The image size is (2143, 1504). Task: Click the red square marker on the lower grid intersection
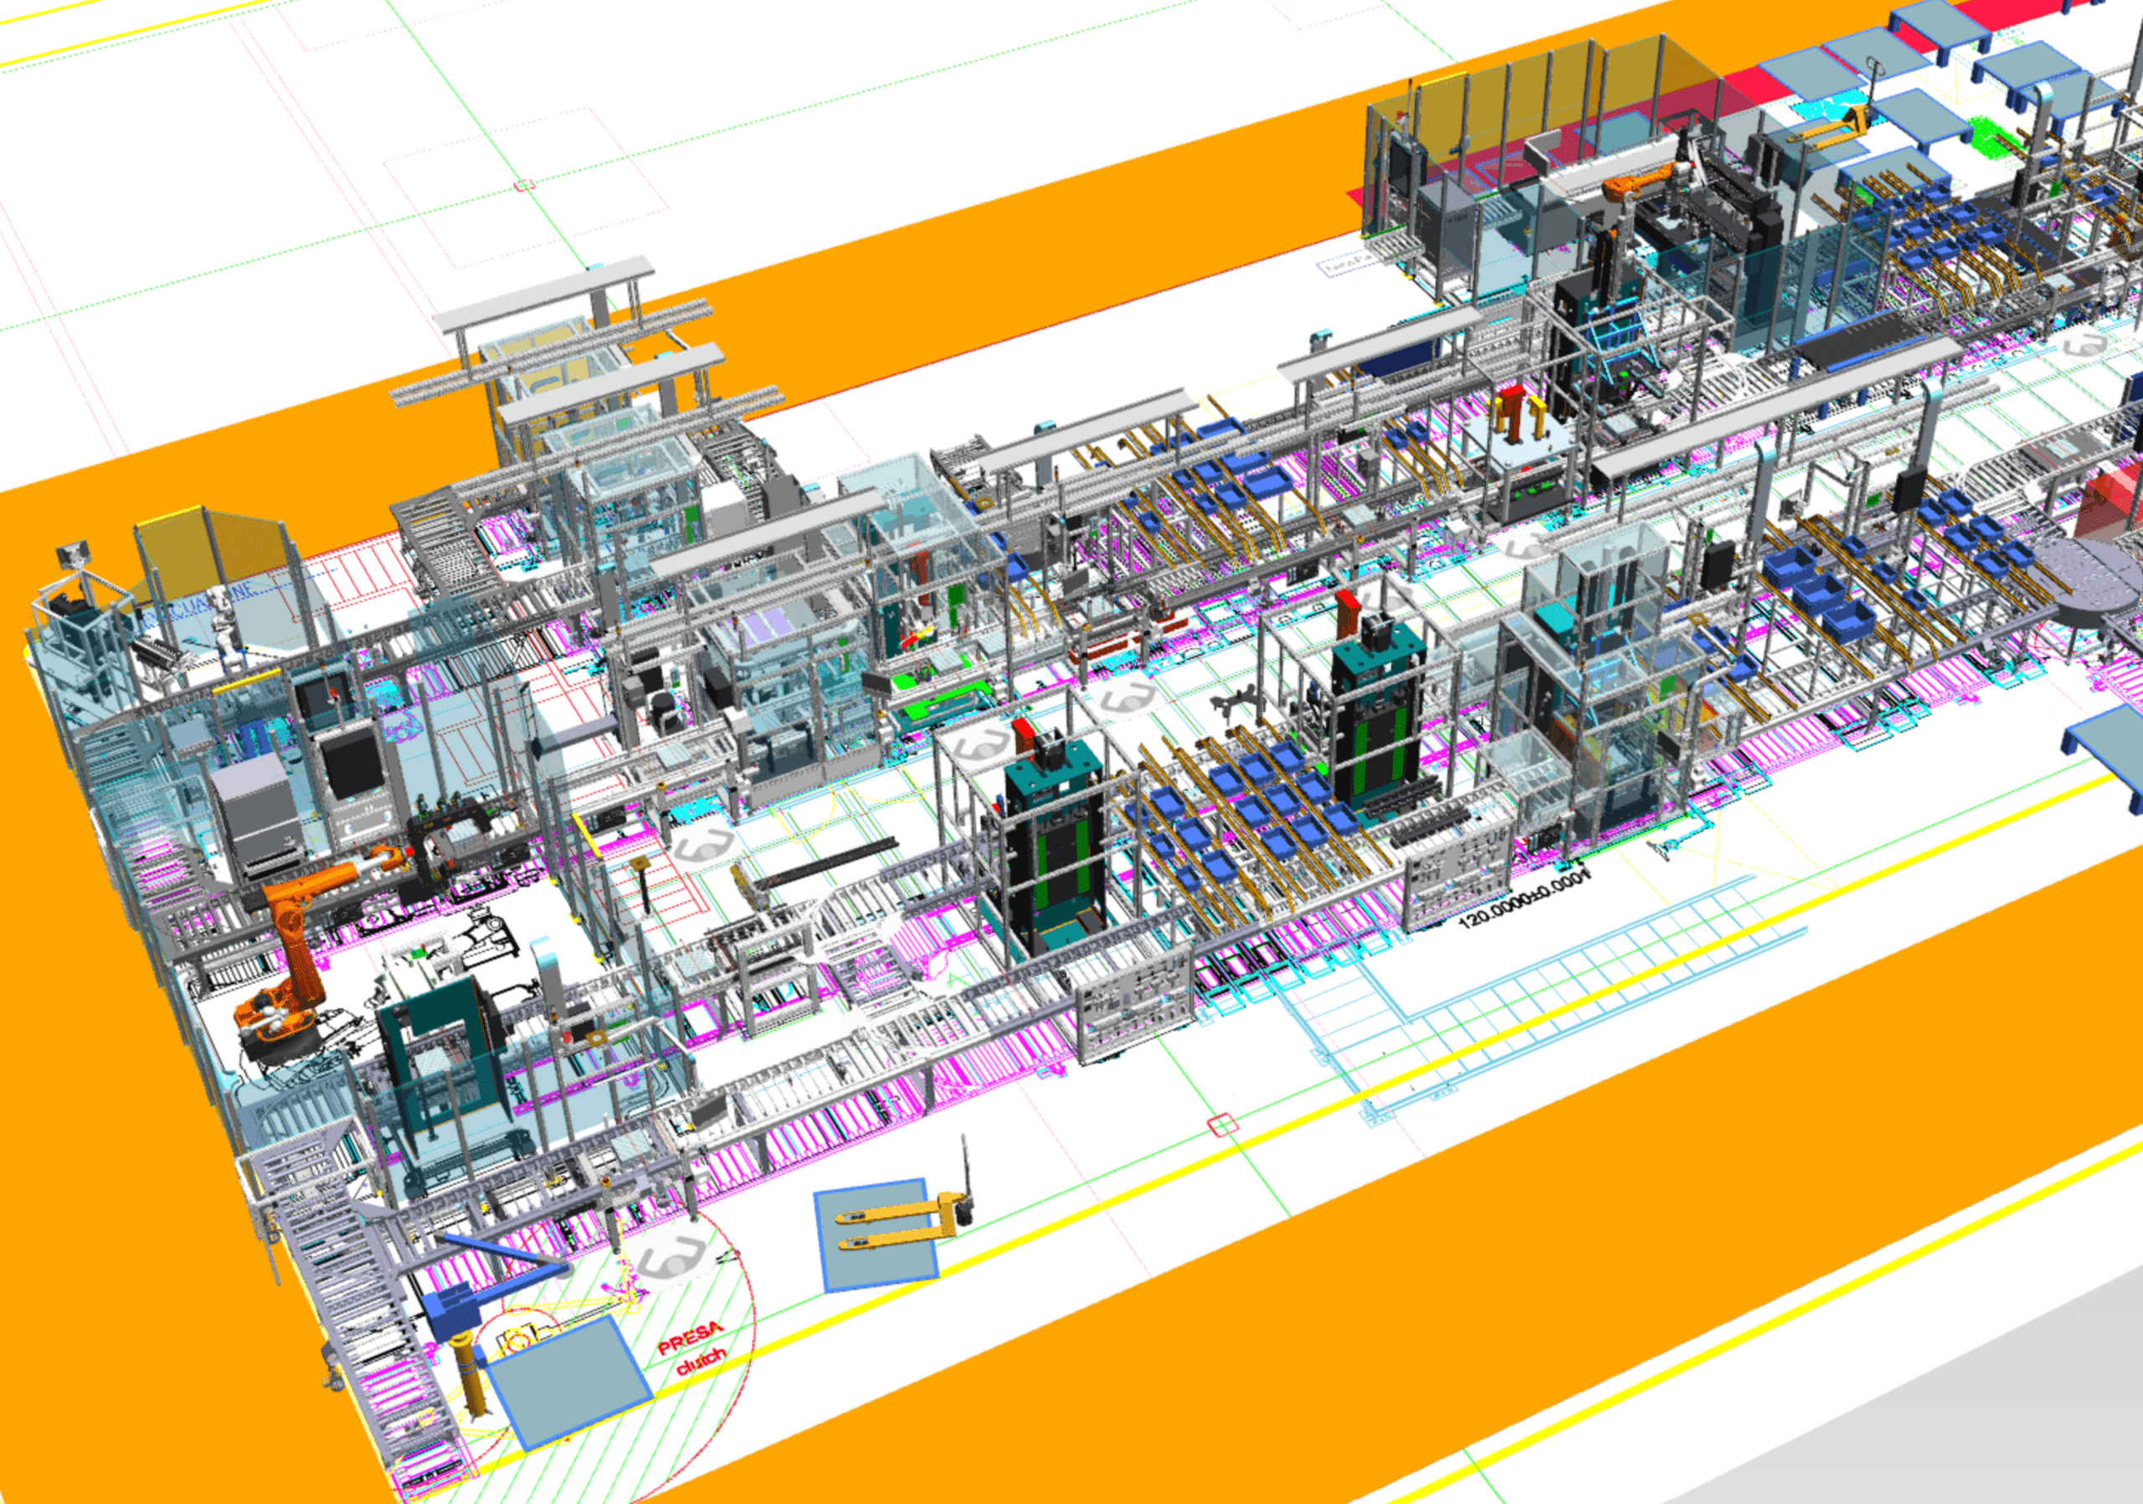click(x=1222, y=1125)
